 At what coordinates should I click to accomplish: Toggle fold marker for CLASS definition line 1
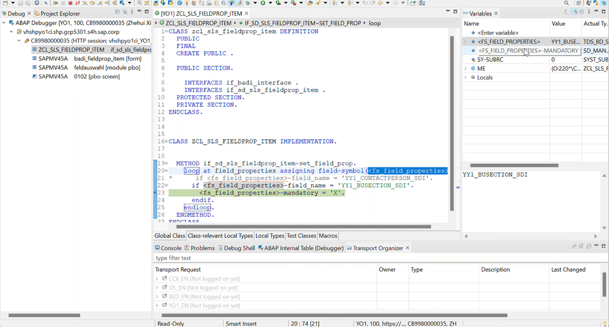(166, 31)
